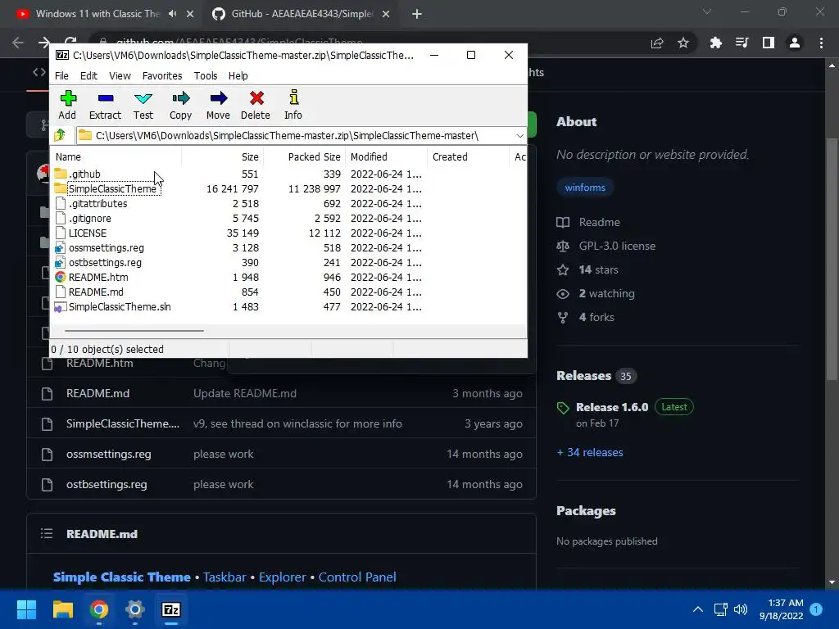Open the Favorites menu
This screenshot has height=629, width=839.
(162, 76)
